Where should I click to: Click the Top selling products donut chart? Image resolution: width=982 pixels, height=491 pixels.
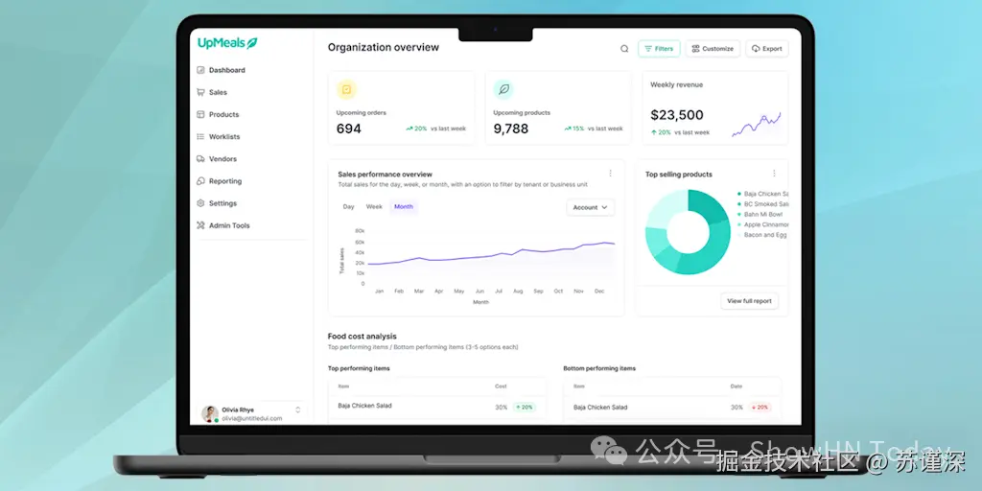point(688,232)
